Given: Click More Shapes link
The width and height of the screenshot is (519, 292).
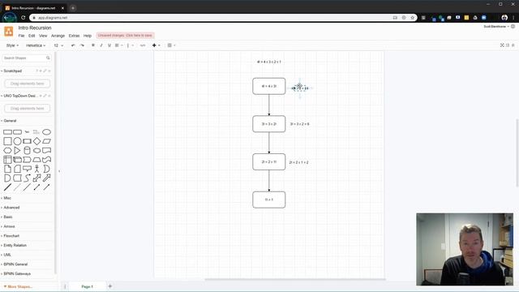Looking at the screenshot, I should click(18, 286).
